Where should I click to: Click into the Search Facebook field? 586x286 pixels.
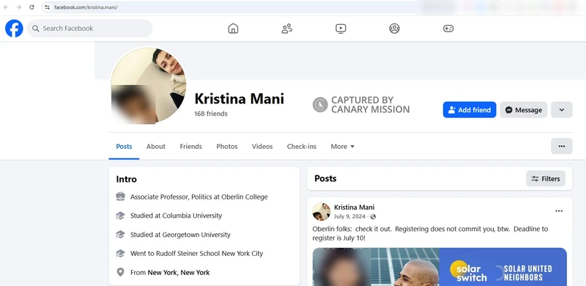[89, 29]
